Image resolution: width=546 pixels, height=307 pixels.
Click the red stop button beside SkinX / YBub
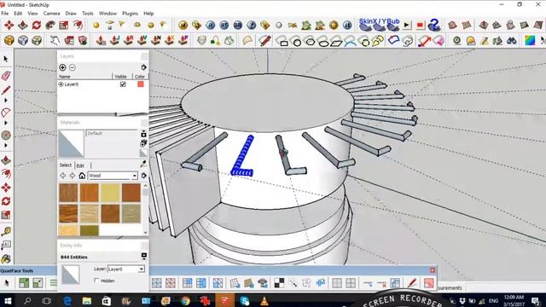pyautogui.click(x=420, y=25)
